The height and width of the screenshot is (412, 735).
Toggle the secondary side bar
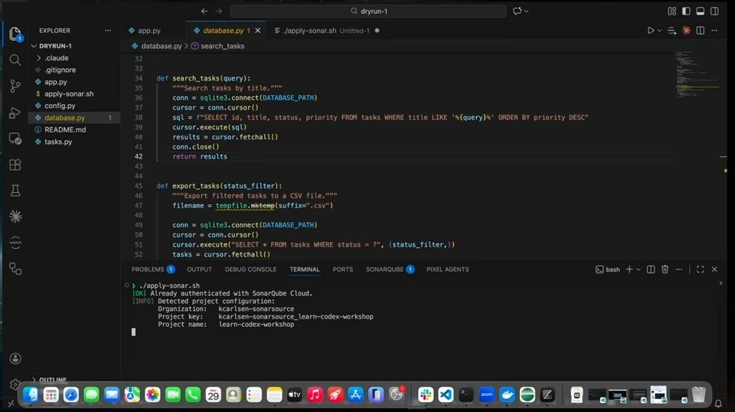pyautogui.click(x=714, y=11)
